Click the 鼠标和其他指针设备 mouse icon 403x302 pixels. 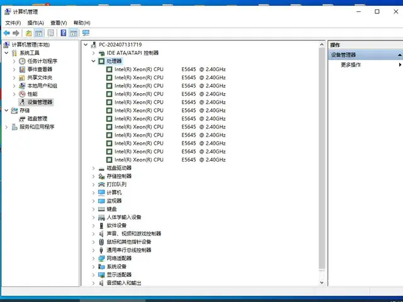(101, 242)
